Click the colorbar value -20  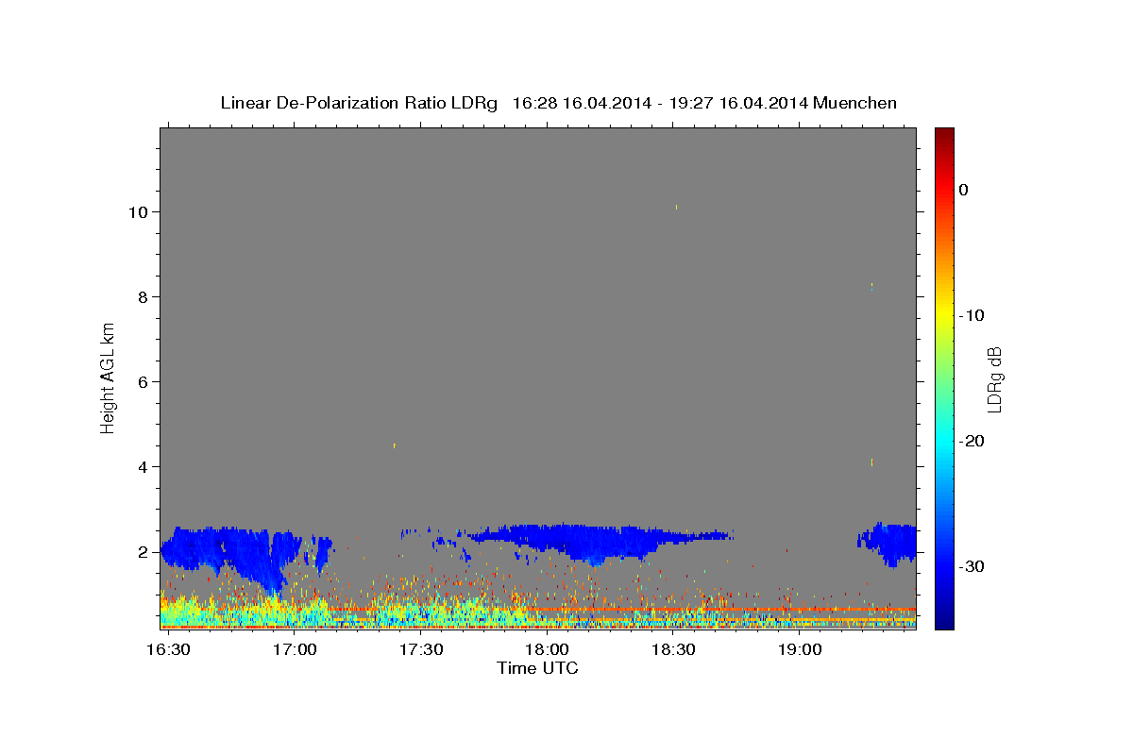pyautogui.click(x=972, y=441)
